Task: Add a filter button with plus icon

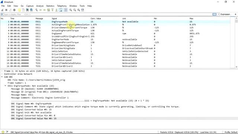Action: click(x=235, y=14)
